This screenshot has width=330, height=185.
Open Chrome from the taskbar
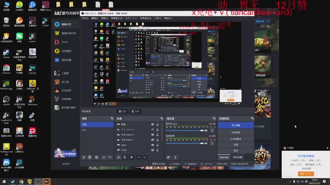click(21, 181)
